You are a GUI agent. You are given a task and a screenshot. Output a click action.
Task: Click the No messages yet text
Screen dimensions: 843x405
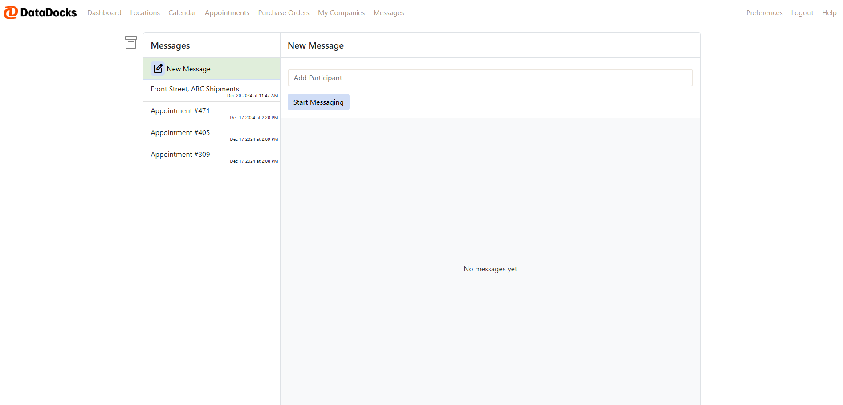point(490,269)
